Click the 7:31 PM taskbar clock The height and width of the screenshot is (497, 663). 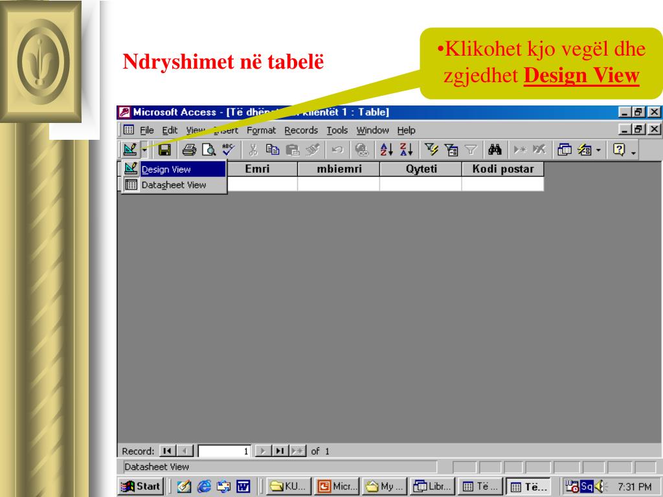(635, 487)
